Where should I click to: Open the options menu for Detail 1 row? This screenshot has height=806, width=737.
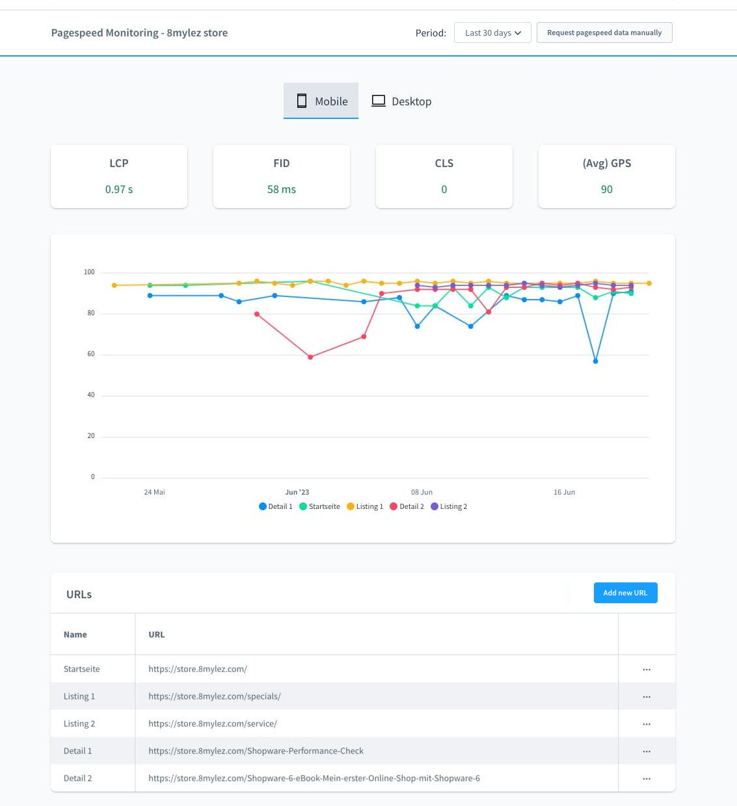click(647, 751)
